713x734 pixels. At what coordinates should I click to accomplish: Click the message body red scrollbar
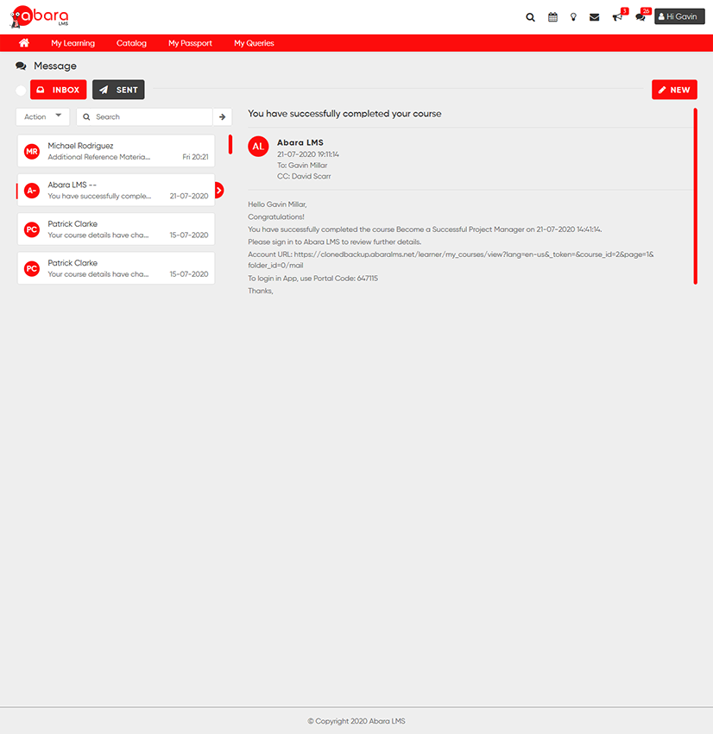tap(695, 196)
